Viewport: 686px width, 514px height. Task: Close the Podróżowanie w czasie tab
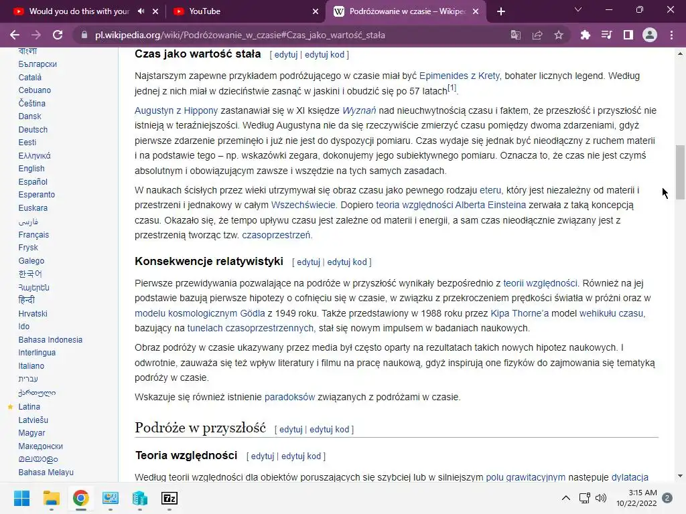point(476,11)
